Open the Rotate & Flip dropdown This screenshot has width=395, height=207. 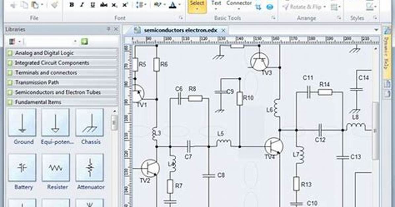pyautogui.click(x=325, y=7)
